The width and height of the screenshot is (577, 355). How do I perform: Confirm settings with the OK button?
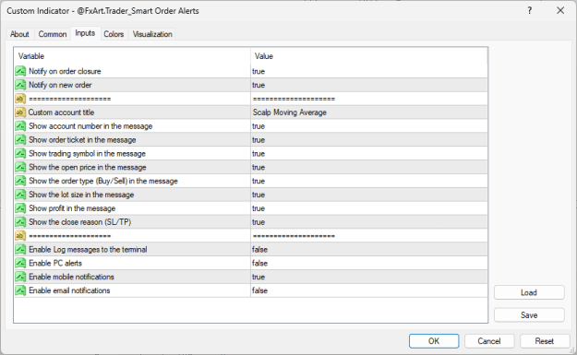[x=434, y=341]
